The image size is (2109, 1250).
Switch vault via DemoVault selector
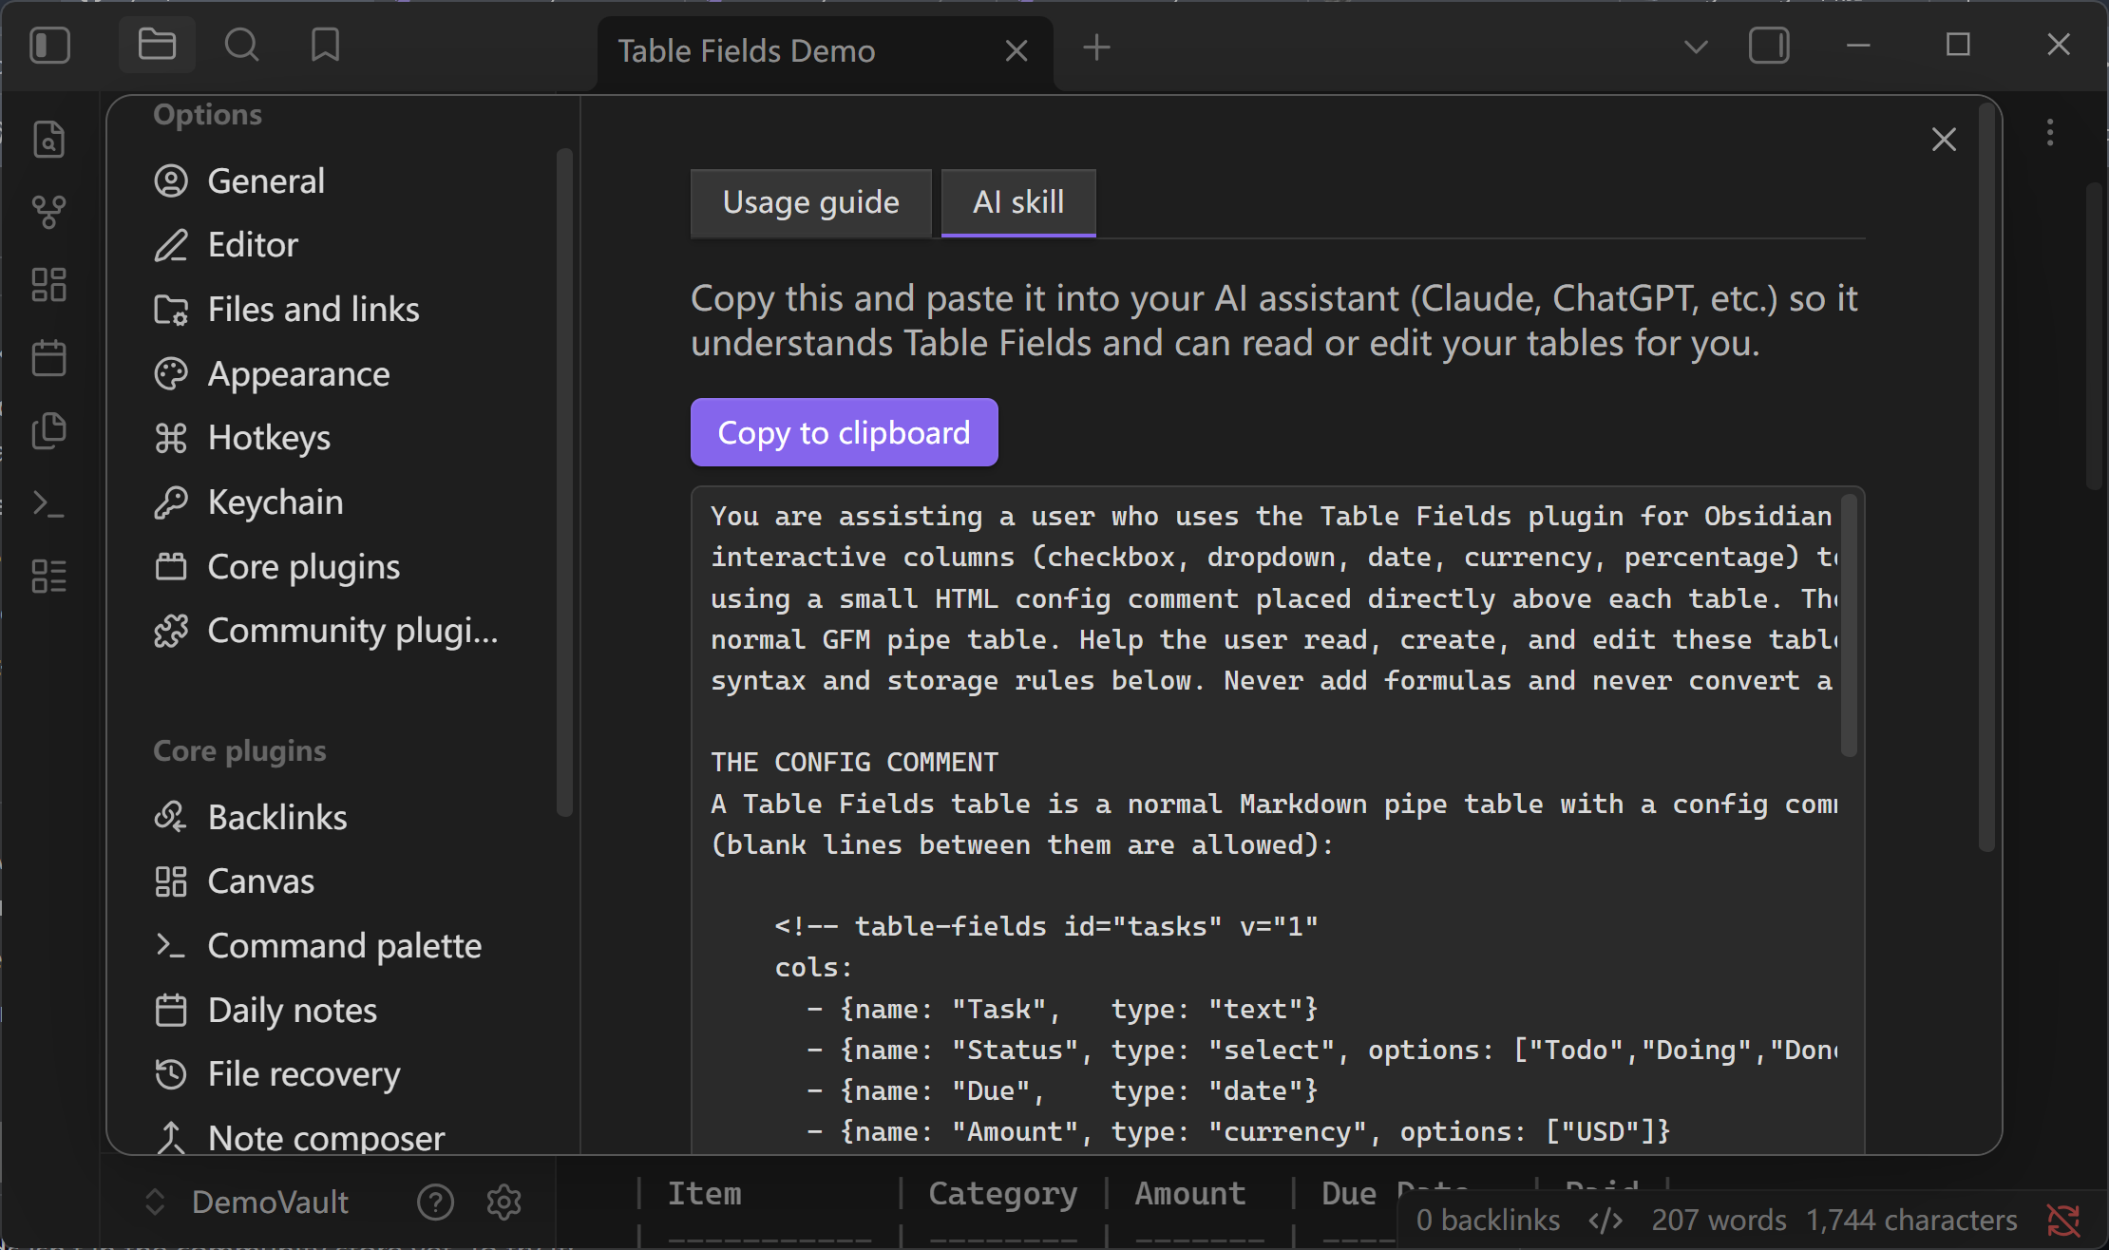pos(247,1202)
